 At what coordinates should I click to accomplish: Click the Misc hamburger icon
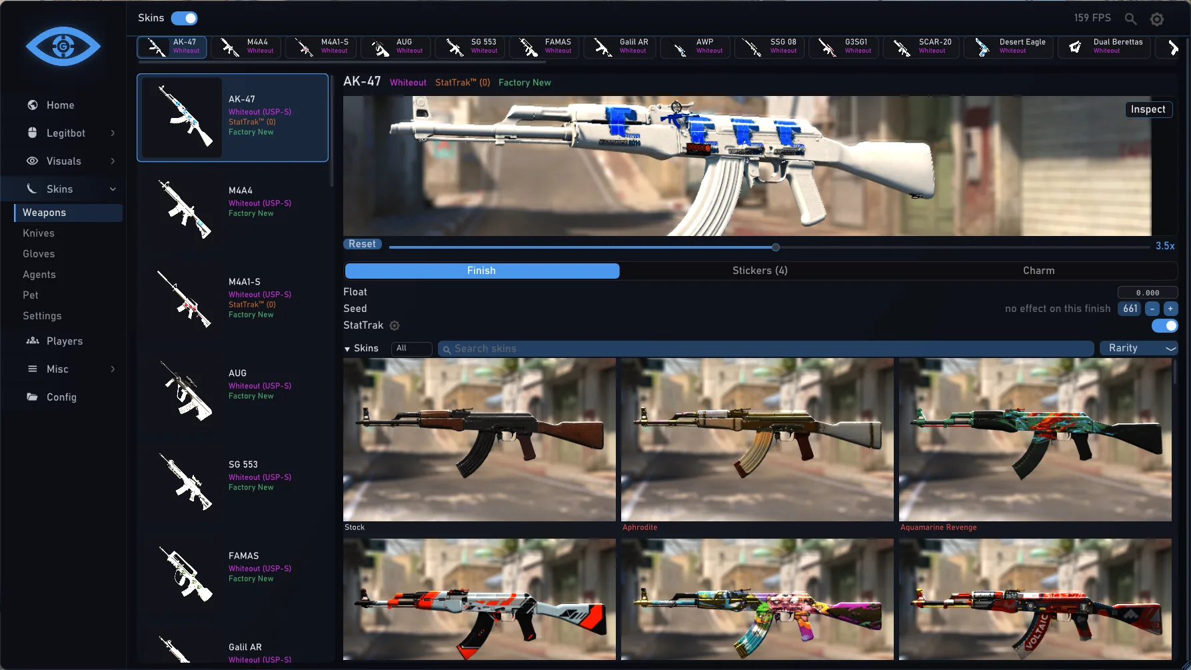pos(32,369)
